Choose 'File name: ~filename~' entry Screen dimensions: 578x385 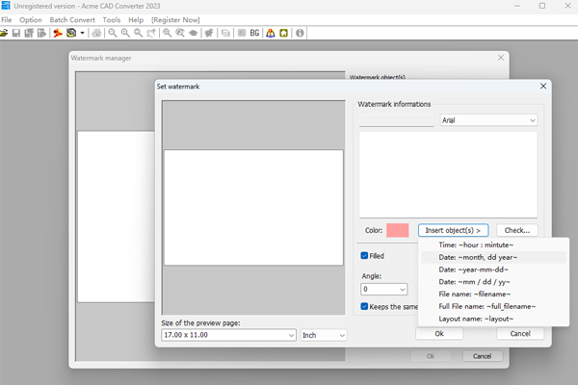[x=493, y=294]
